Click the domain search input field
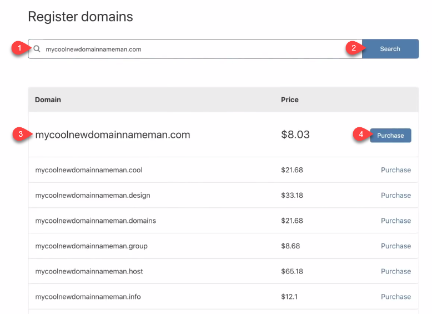The width and height of the screenshot is (432, 314). click(x=194, y=49)
